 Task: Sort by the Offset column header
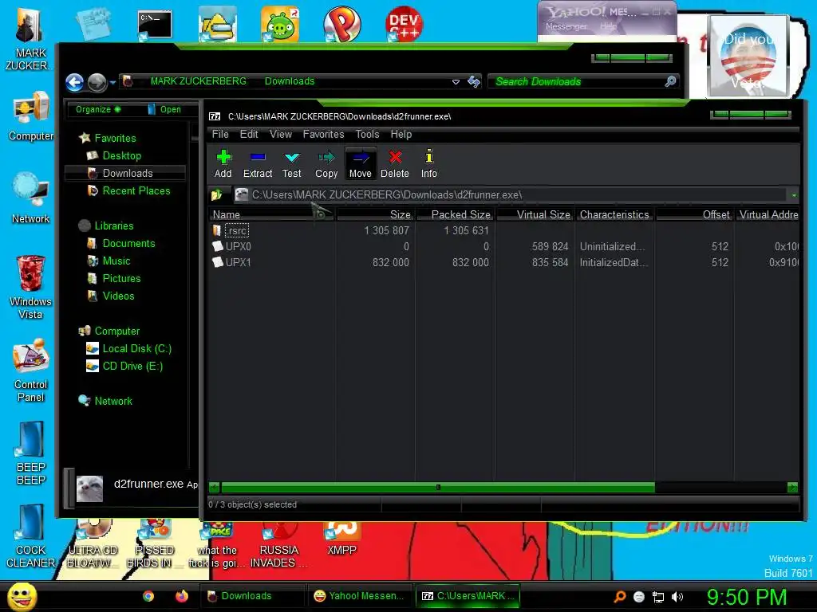[695, 214]
